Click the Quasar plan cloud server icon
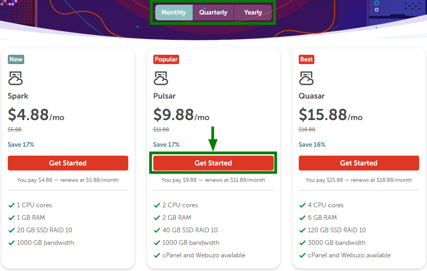427x271 pixels. [x=307, y=78]
